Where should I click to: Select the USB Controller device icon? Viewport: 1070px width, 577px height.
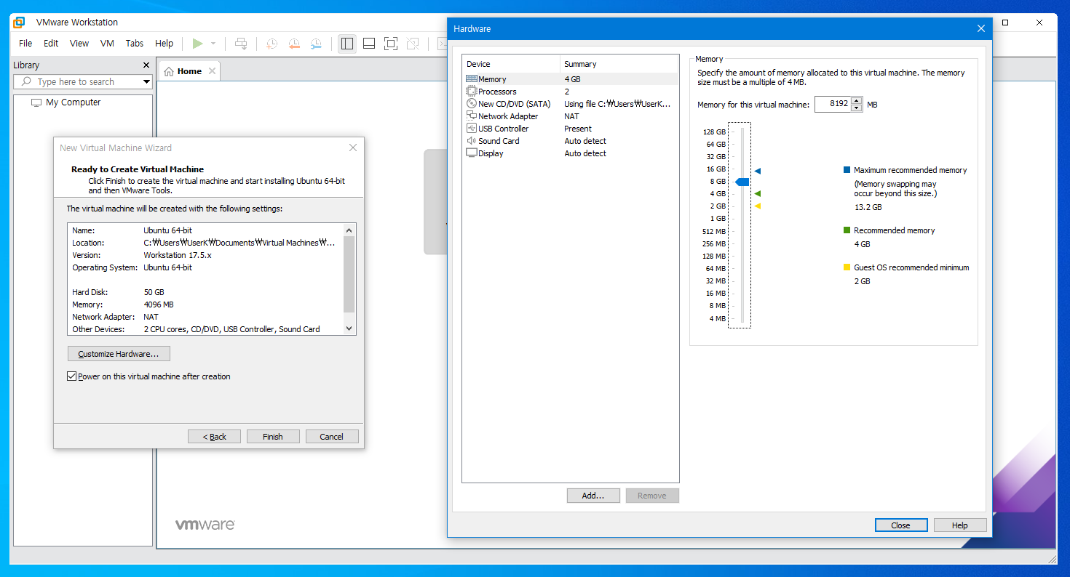pos(472,129)
